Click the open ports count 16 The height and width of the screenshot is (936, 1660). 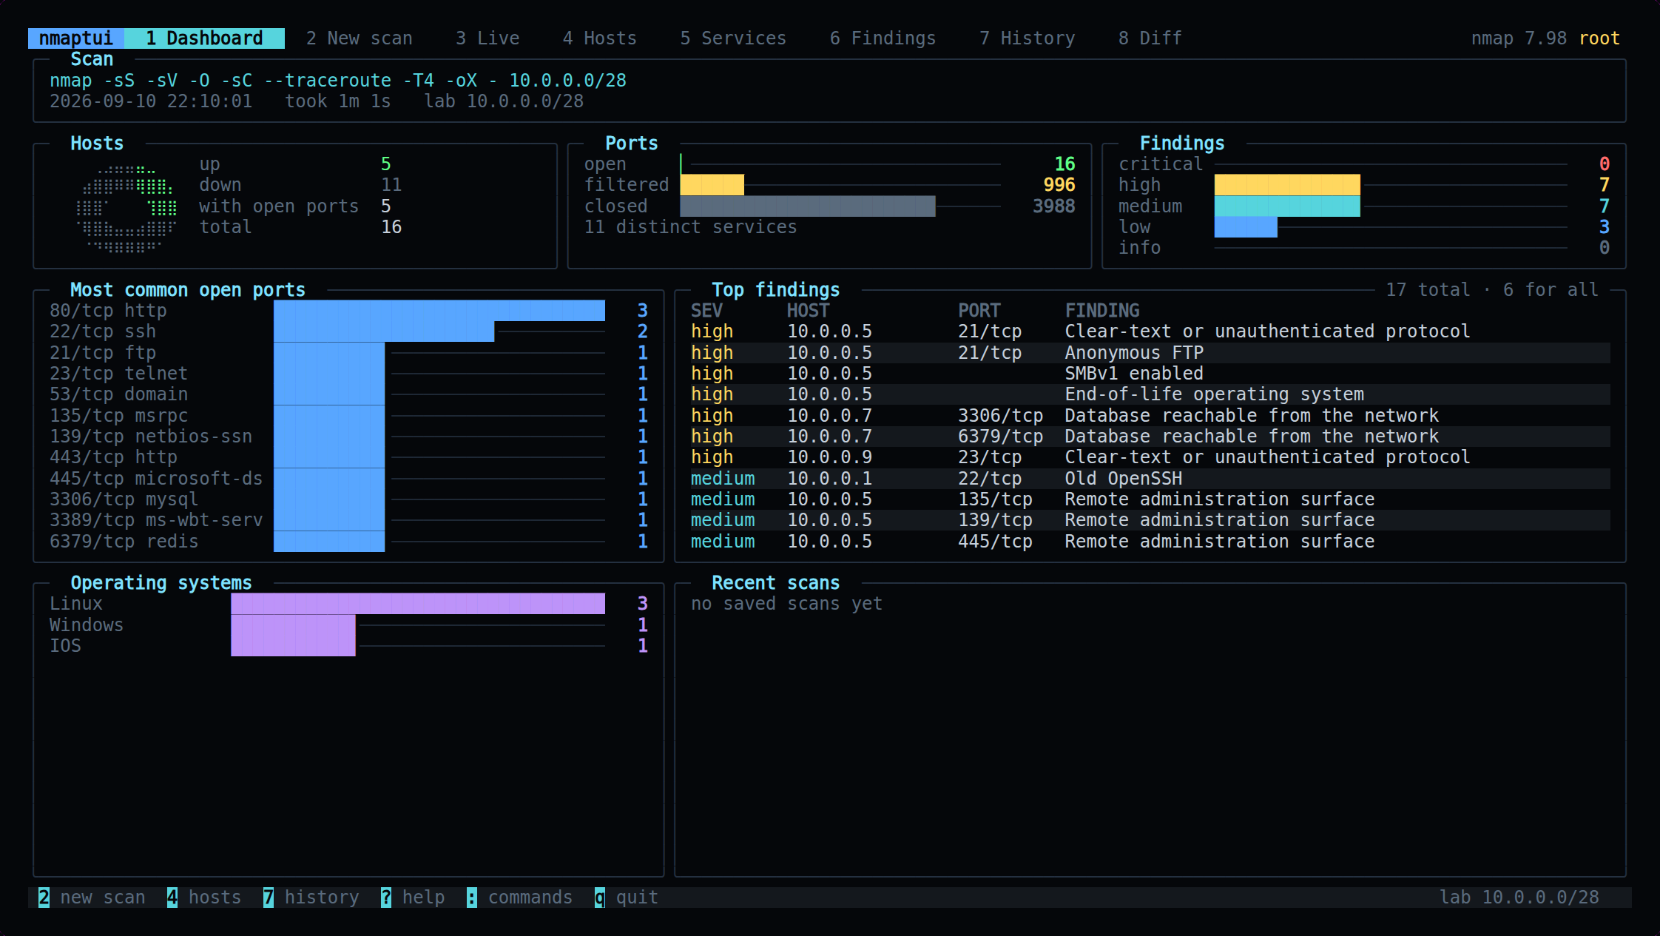(1065, 164)
